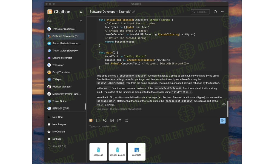Click the 'return base64Encoded' code line
The width and height of the screenshot is (274, 164).
119,42
